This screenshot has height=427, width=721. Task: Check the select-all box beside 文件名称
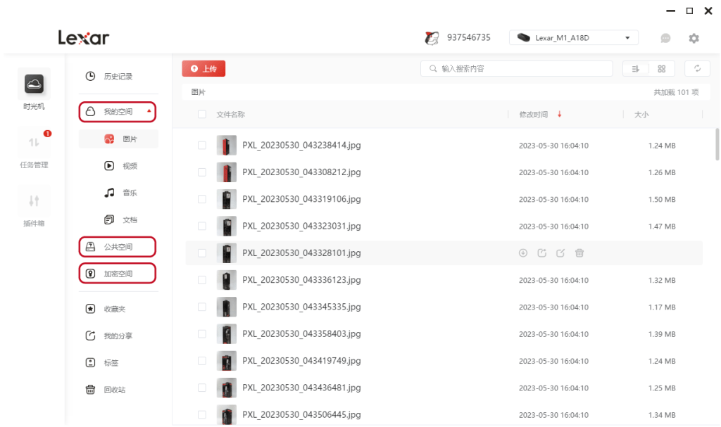click(202, 115)
